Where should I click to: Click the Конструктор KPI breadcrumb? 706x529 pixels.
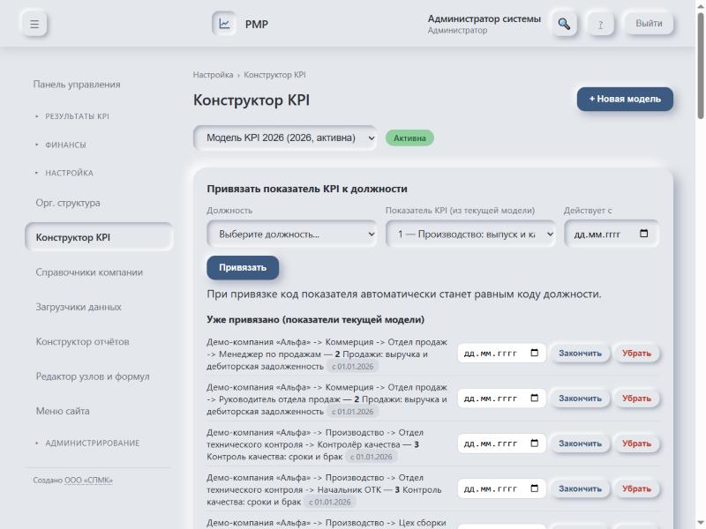(x=274, y=75)
